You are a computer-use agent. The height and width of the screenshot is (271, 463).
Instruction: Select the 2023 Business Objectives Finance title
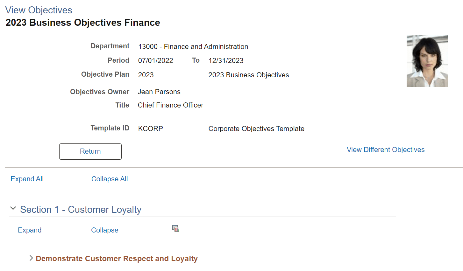pyautogui.click(x=82, y=22)
